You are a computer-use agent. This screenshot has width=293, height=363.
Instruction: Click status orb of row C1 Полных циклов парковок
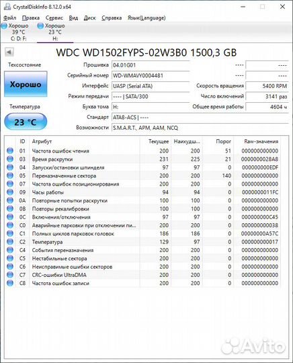click(x=10, y=233)
